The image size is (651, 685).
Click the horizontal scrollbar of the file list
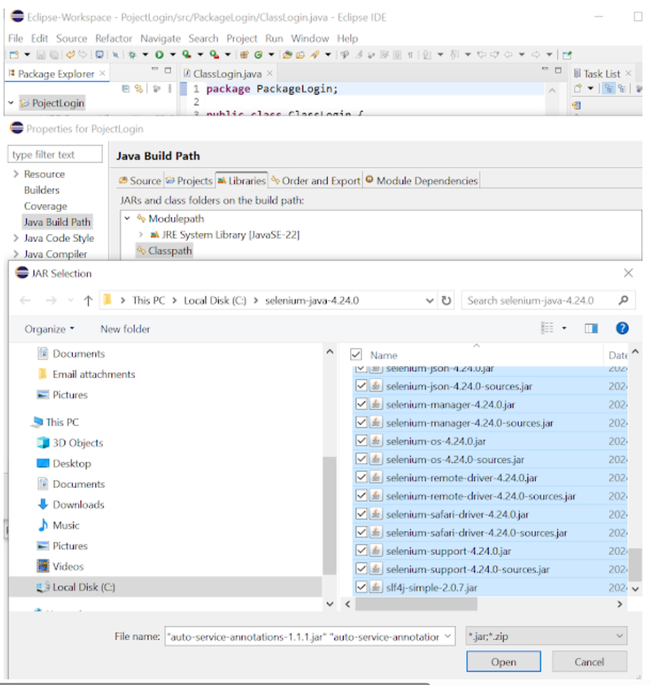[416, 604]
